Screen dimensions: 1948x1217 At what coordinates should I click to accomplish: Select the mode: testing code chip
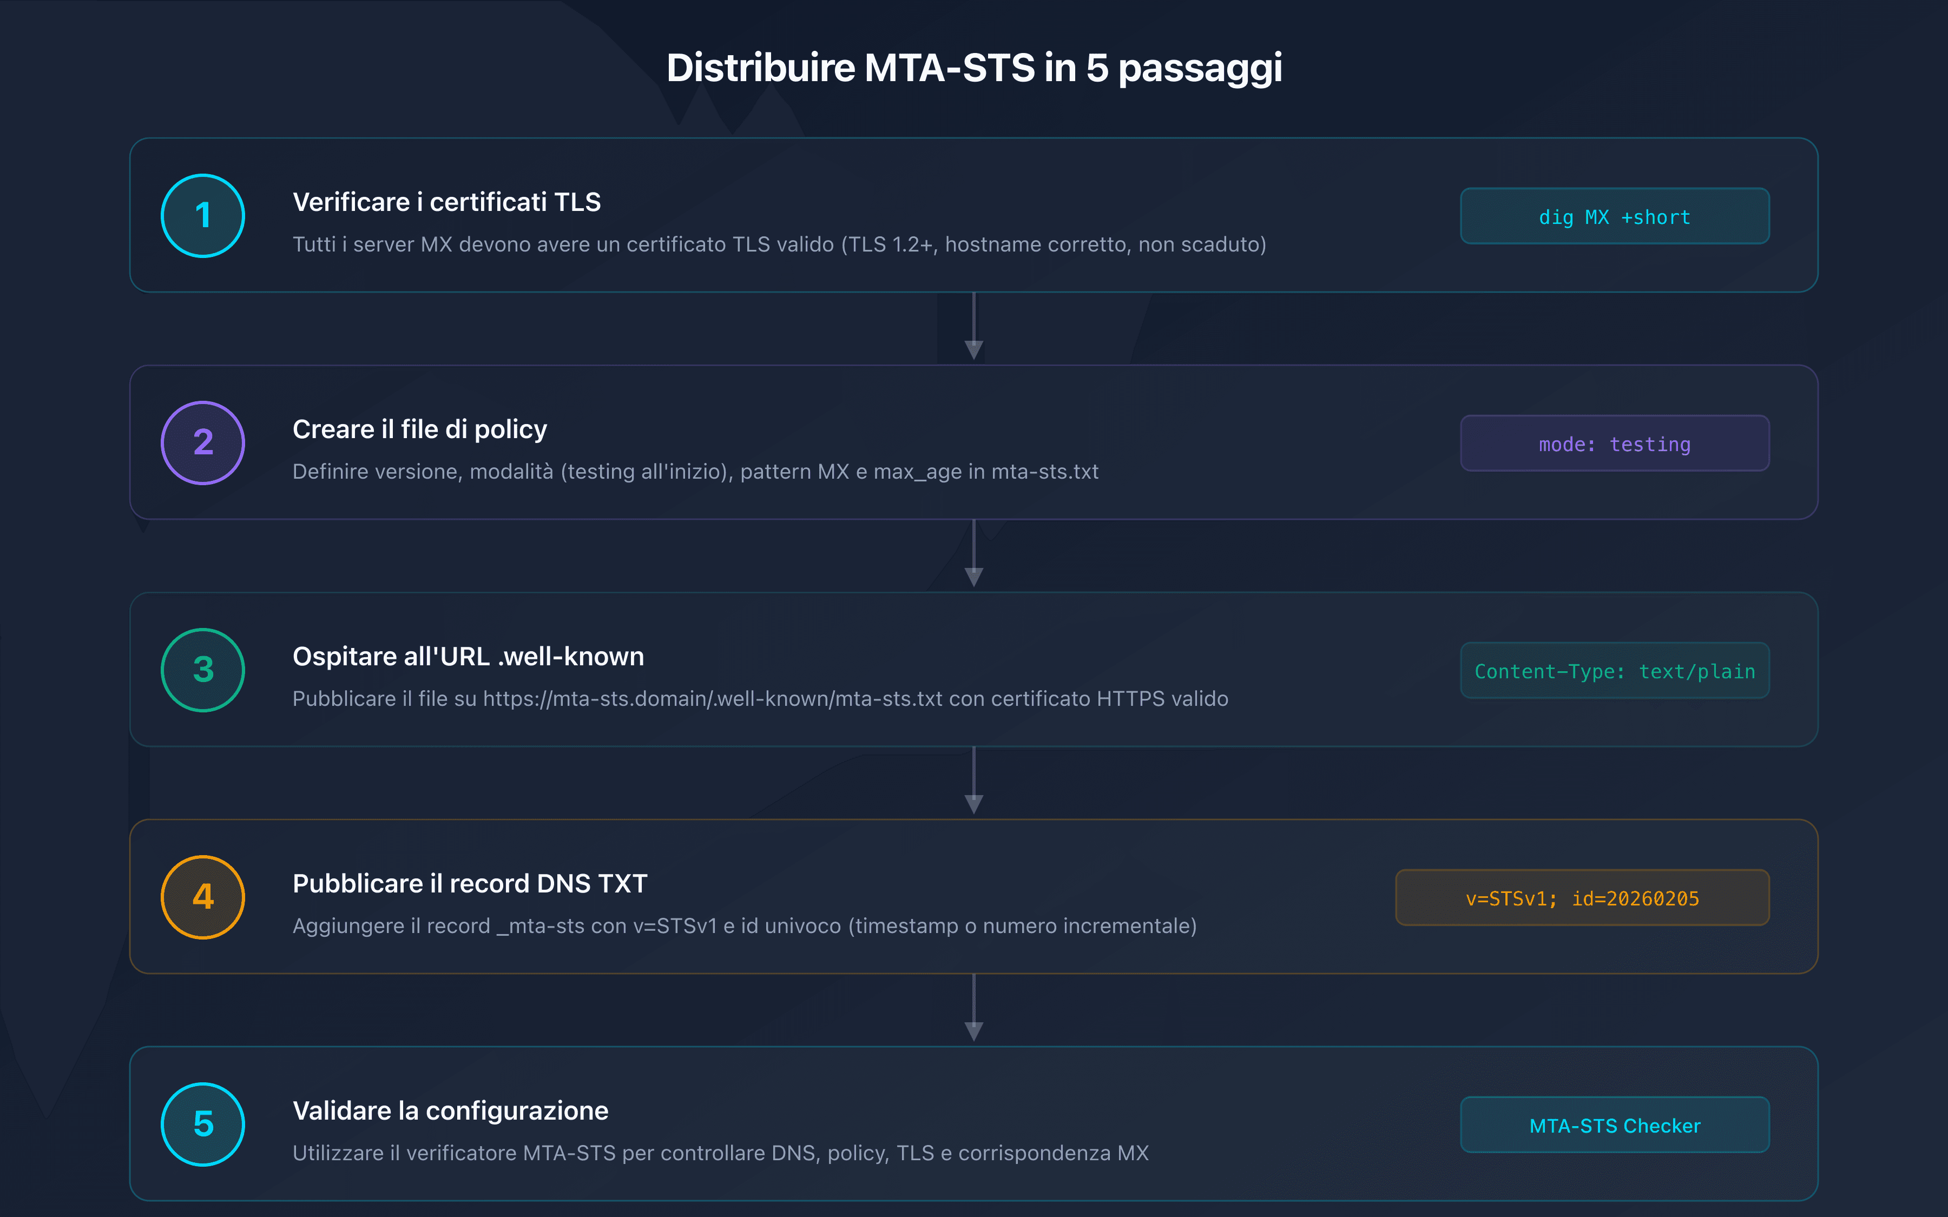[1614, 442]
